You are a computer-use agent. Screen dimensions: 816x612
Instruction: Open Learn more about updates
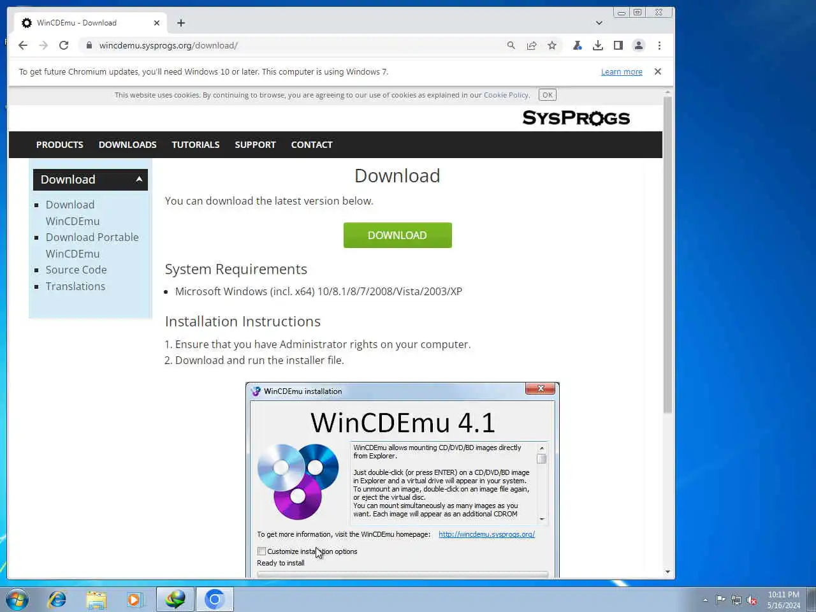click(x=622, y=71)
